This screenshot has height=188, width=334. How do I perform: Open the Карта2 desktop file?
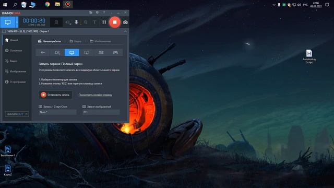[x=8, y=170]
